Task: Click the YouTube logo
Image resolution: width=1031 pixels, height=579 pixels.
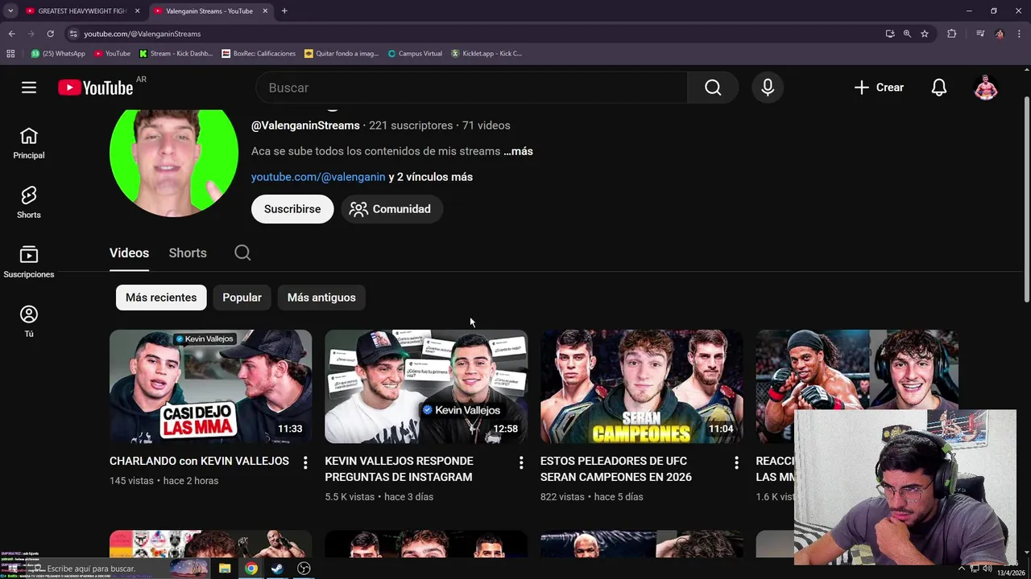Action: pos(96,88)
